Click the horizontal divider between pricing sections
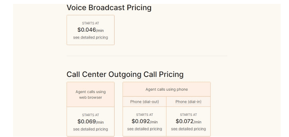This screenshot has width=289, height=137. point(147,56)
